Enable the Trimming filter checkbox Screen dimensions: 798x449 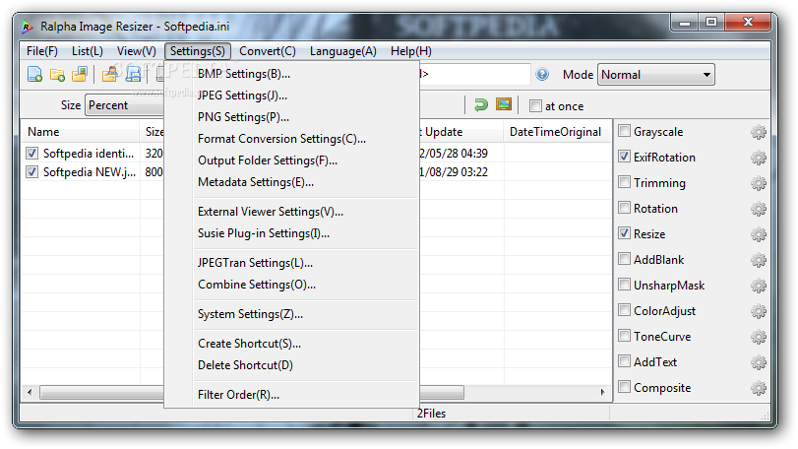(x=624, y=182)
